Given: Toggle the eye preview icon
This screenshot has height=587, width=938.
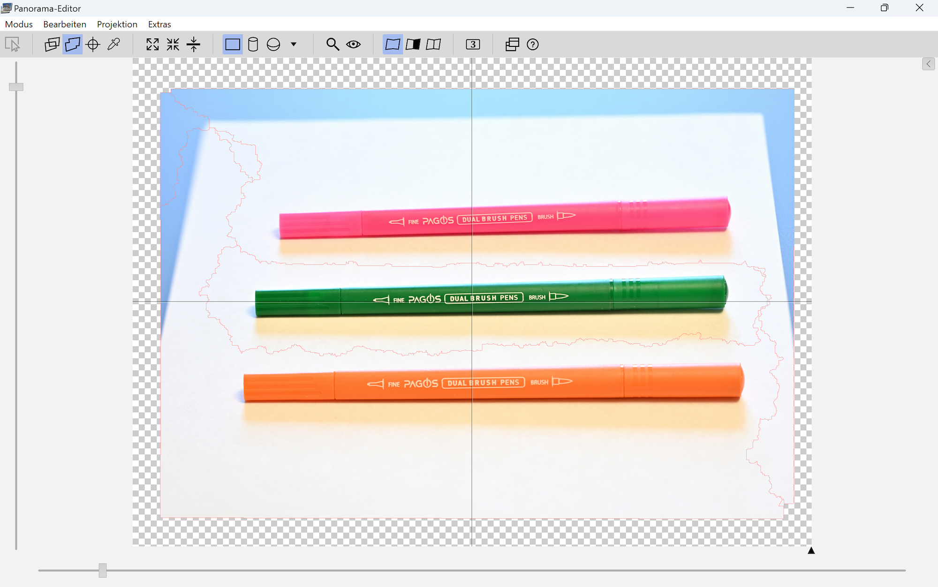Looking at the screenshot, I should (x=353, y=45).
